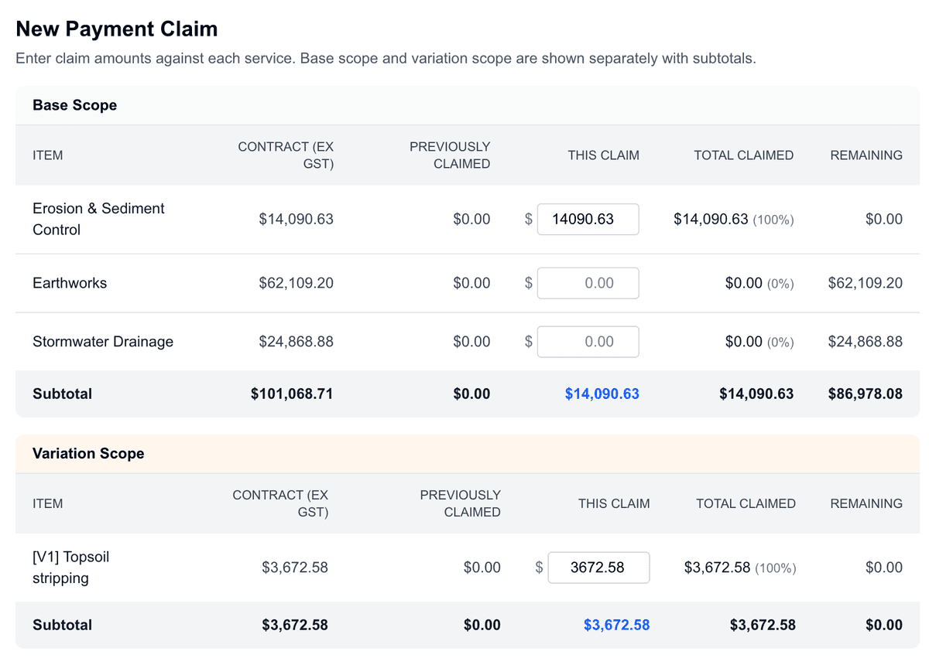
Task: Click the ITEM column header
Action: coord(48,155)
